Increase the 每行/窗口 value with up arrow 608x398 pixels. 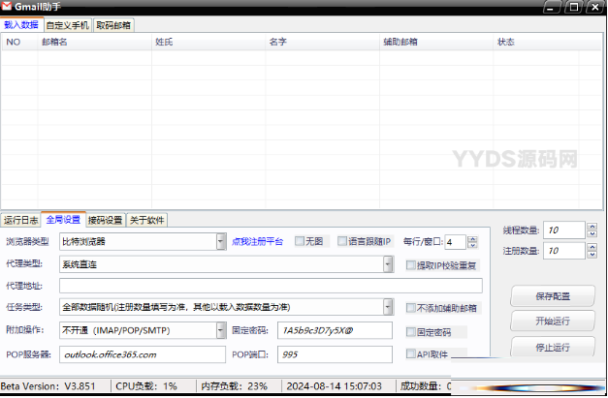pos(472,239)
